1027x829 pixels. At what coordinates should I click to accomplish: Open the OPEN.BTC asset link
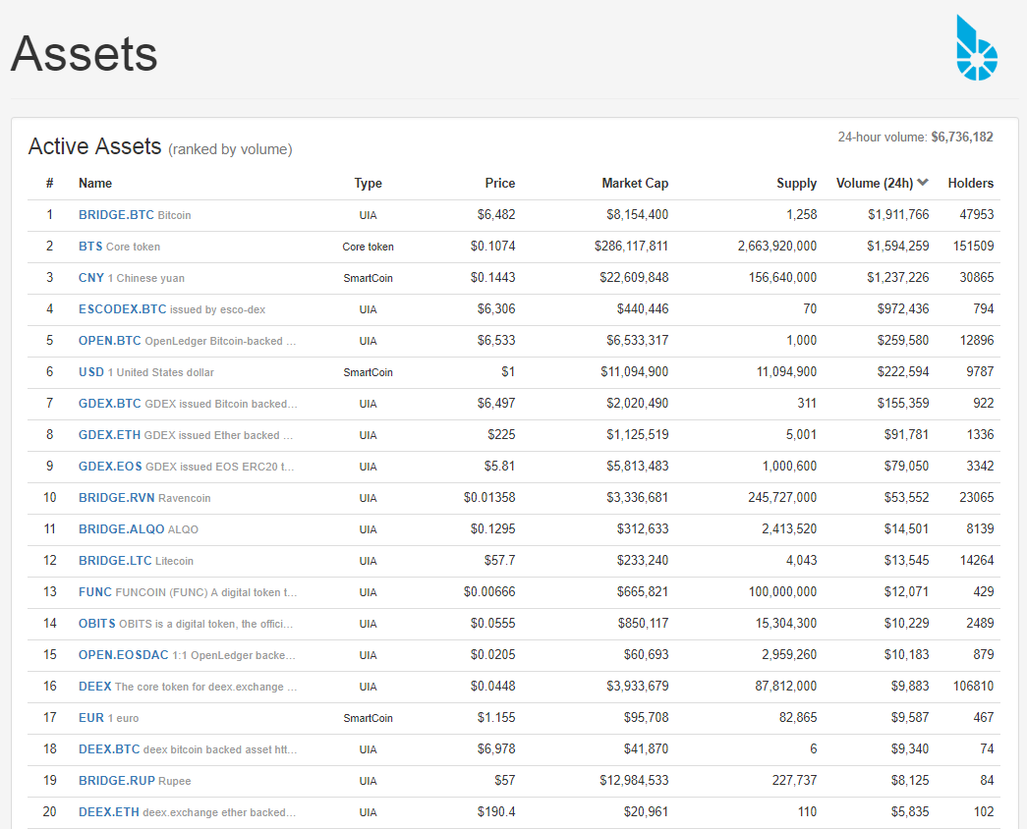coord(109,341)
